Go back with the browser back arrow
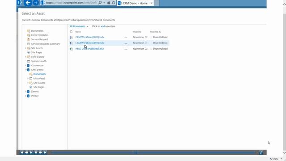 [28, 3]
